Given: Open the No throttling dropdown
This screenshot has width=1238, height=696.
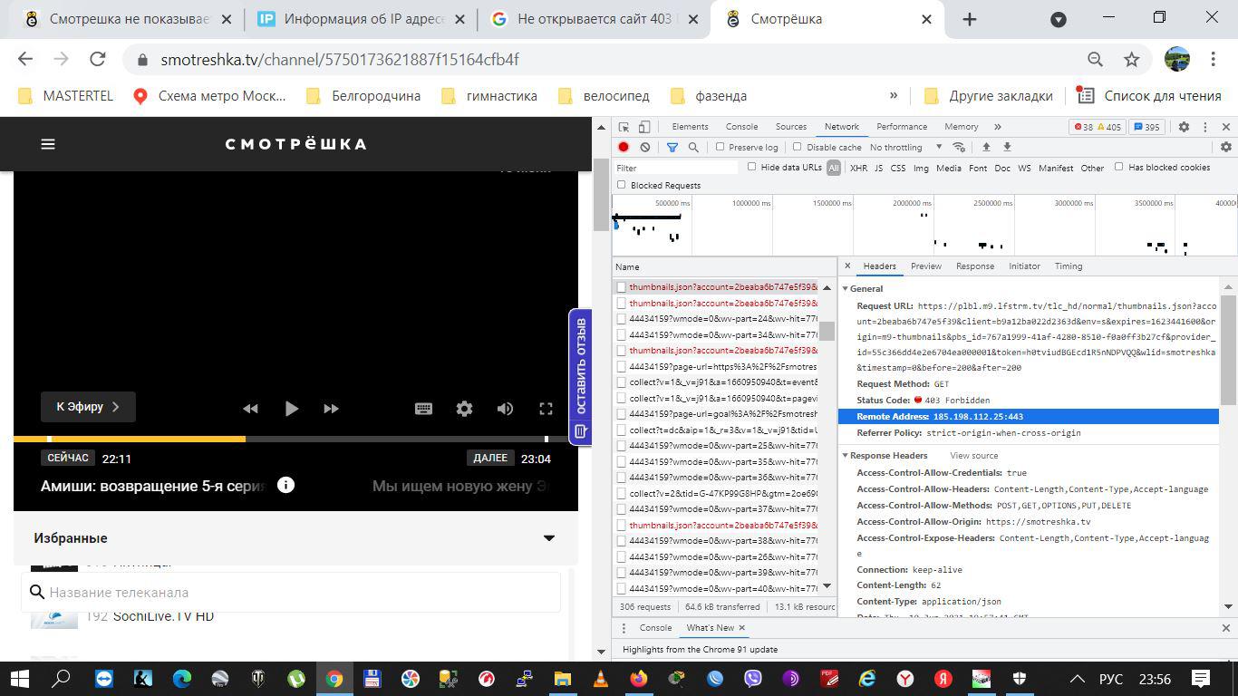Looking at the screenshot, I should coord(904,147).
